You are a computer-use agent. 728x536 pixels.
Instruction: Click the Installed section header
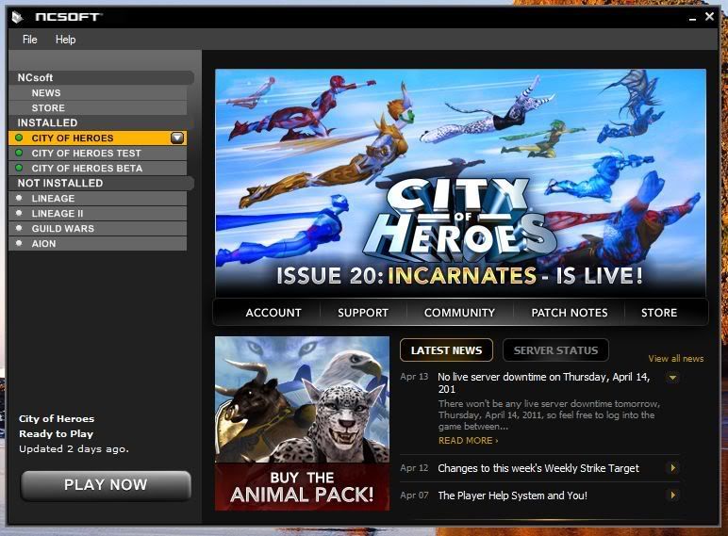(x=101, y=122)
